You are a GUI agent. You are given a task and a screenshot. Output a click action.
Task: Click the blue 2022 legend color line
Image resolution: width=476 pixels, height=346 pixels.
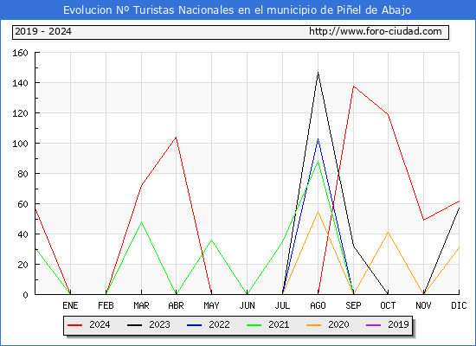[194, 325]
